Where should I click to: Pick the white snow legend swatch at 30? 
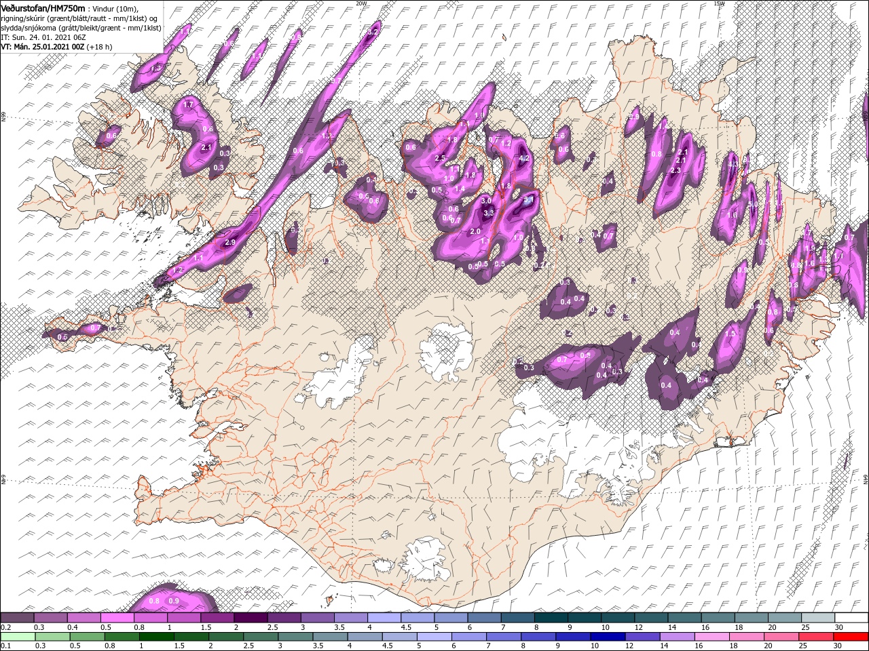tap(850, 618)
